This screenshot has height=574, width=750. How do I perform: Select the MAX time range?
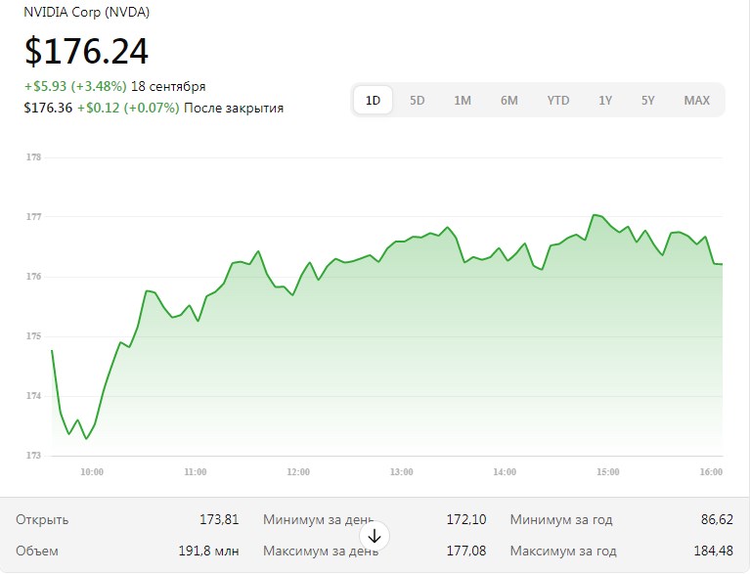696,101
